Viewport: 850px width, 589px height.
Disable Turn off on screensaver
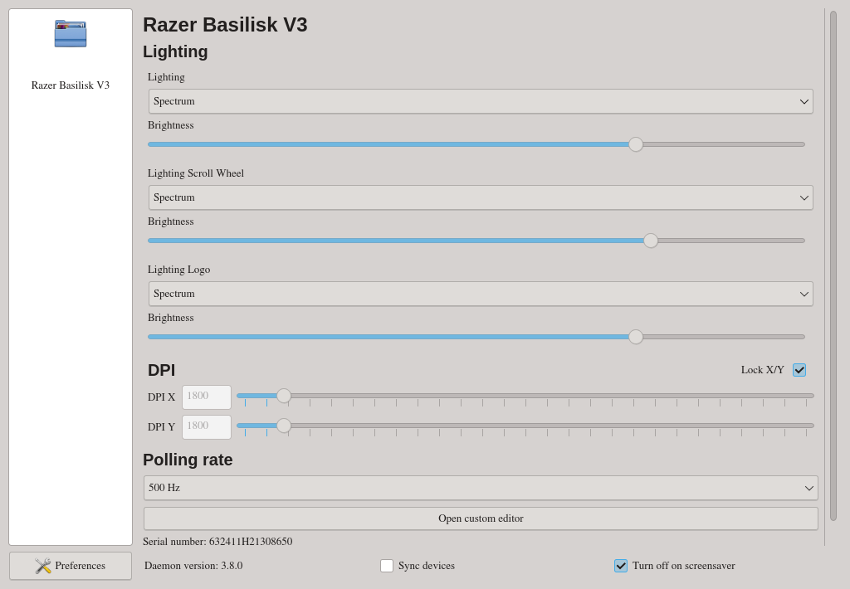pos(621,566)
